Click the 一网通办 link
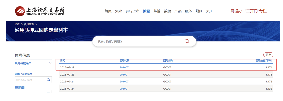The width and height of the screenshot is (283, 101). pos(234,11)
